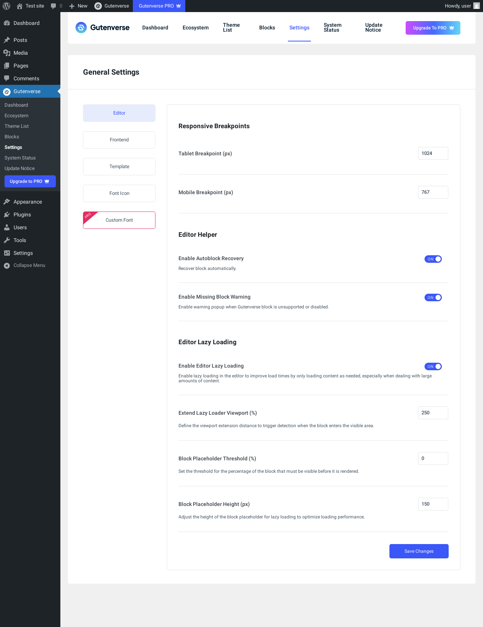This screenshot has height=627, width=483.
Task: Click Block Placeholder Height input
Action: (x=433, y=504)
